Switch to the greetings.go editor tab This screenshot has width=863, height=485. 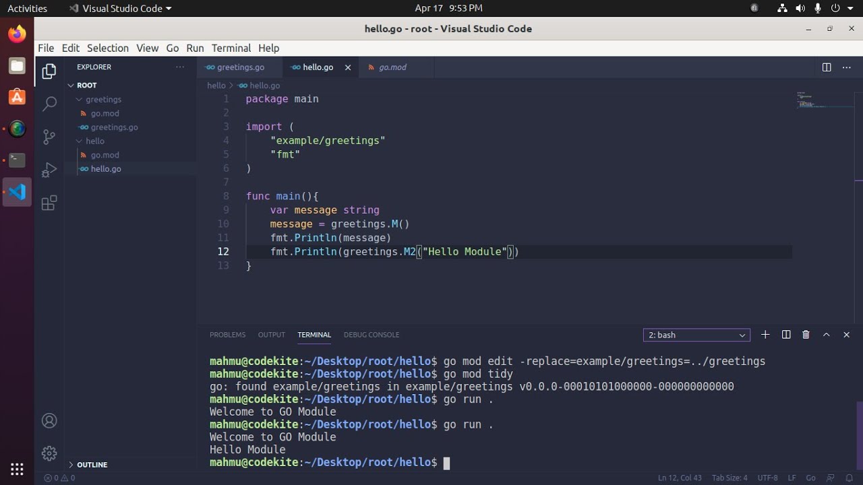click(240, 67)
